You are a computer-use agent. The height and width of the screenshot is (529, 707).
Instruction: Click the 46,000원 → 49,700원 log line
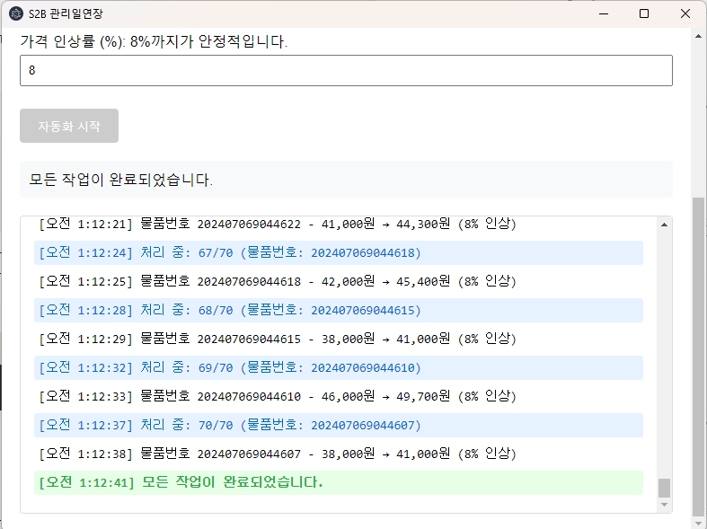click(x=278, y=397)
